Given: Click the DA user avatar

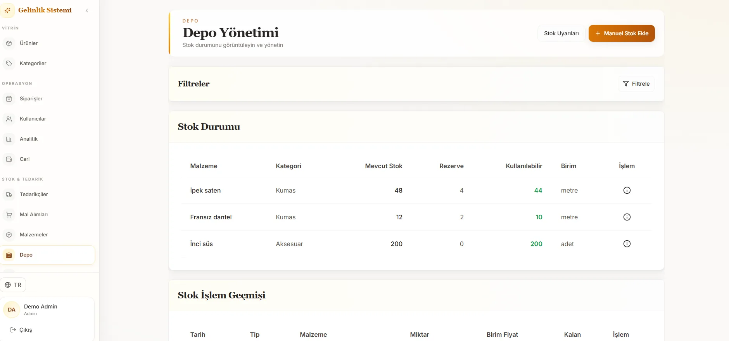Looking at the screenshot, I should click(12, 310).
